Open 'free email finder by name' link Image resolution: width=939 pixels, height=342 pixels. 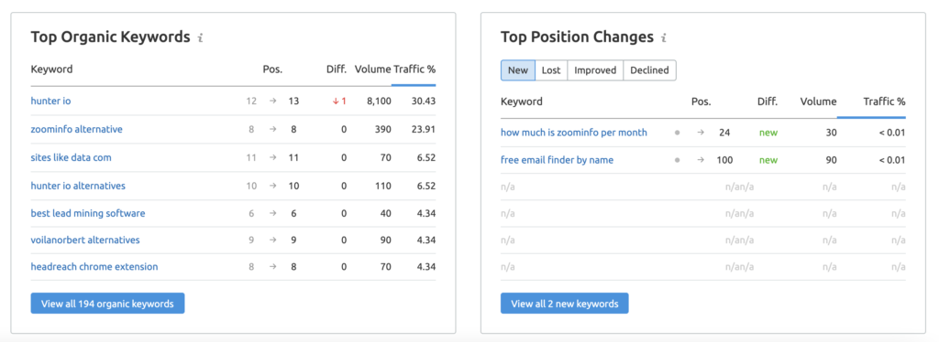coord(557,160)
